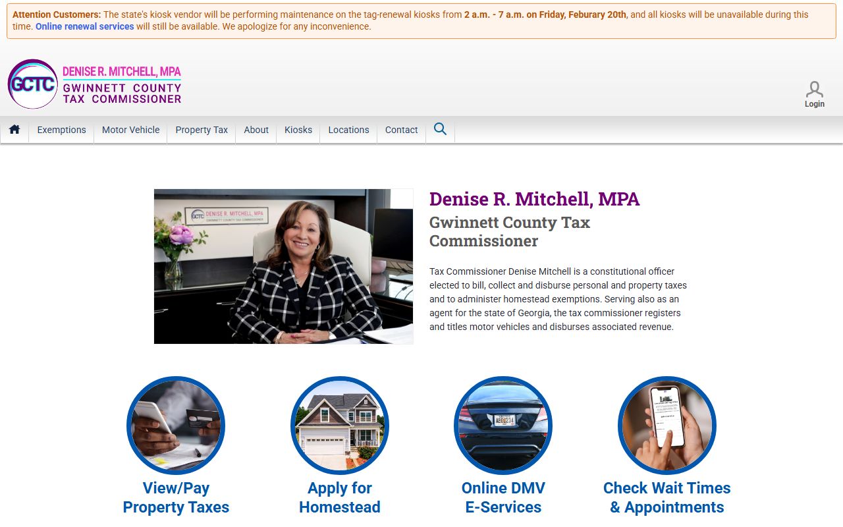Click the Check Wait Times phone icon

(666, 426)
